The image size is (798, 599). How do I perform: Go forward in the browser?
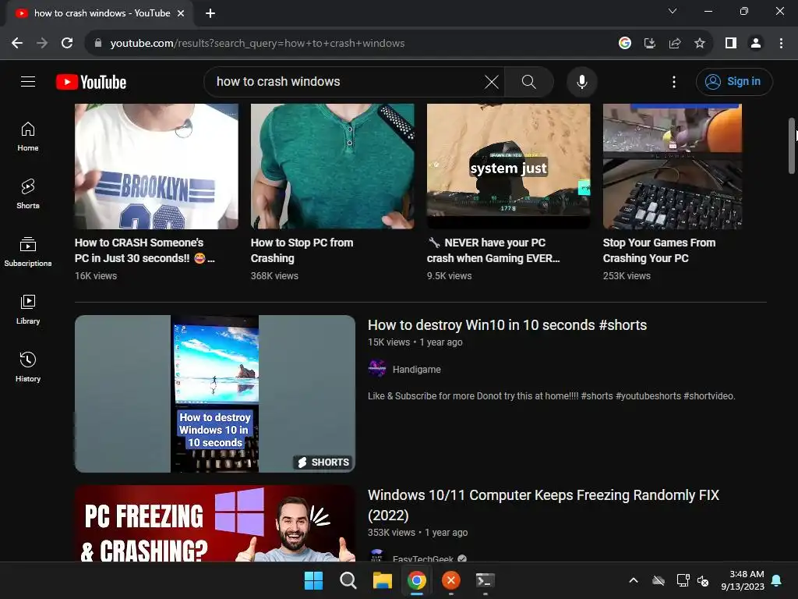(x=42, y=44)
